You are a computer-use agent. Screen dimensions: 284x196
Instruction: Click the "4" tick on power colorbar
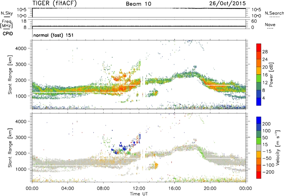pyautogui.click(x=264, y=98)
